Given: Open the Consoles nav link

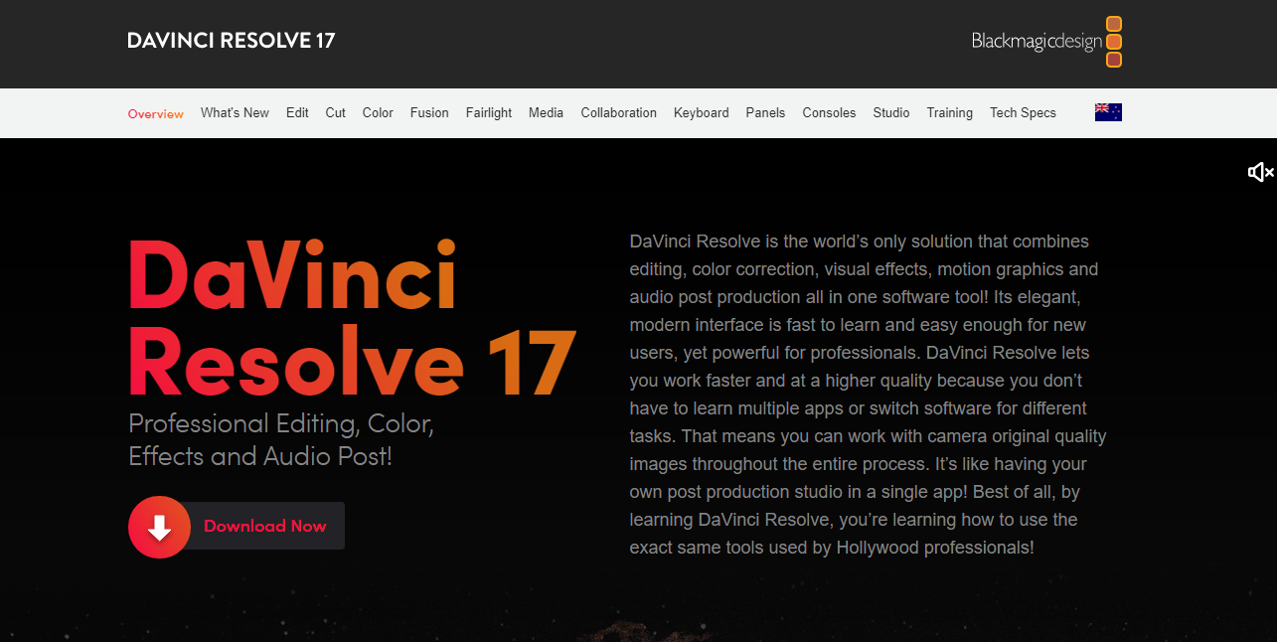Looking at the screenshot, I should pyautogui.click(x=829, y=113).
